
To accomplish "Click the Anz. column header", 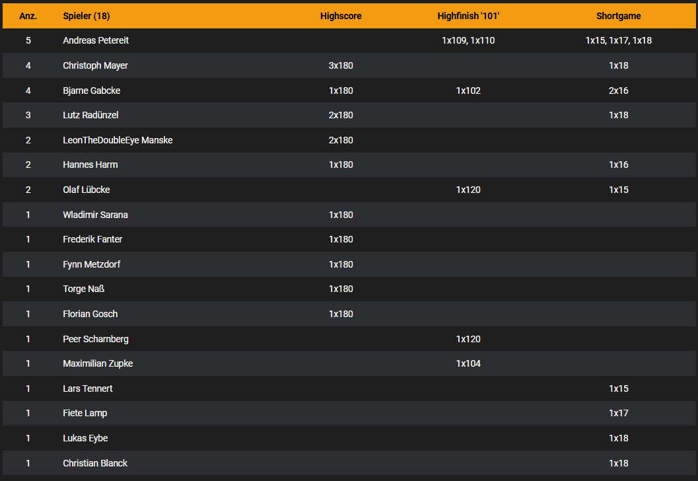I will (28, 16).
